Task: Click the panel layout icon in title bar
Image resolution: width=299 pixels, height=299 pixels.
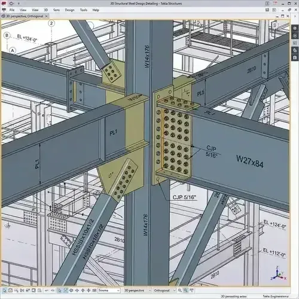Action: coord(267,4)
